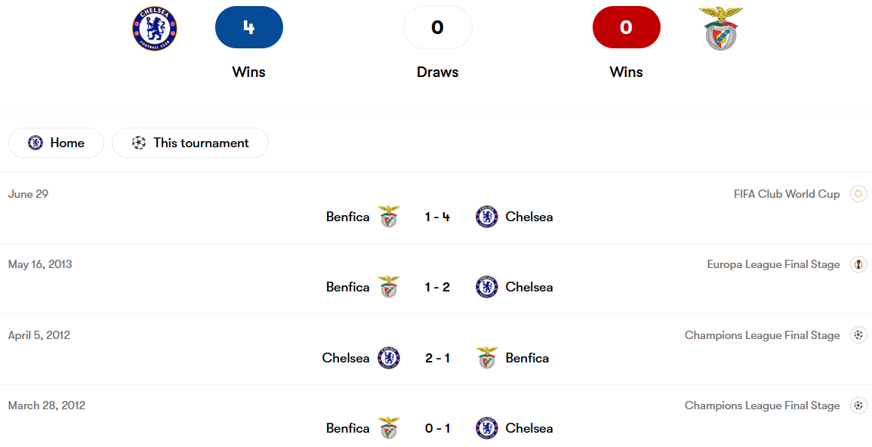Screen dimensions: 872x447
Task: Click Chelsea crest in April 5, 2012 match
Action: [x=389, y=358]
